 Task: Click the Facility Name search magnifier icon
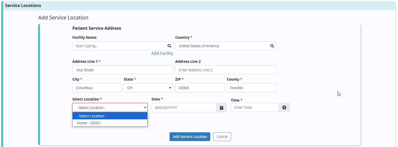coord(169,46)
